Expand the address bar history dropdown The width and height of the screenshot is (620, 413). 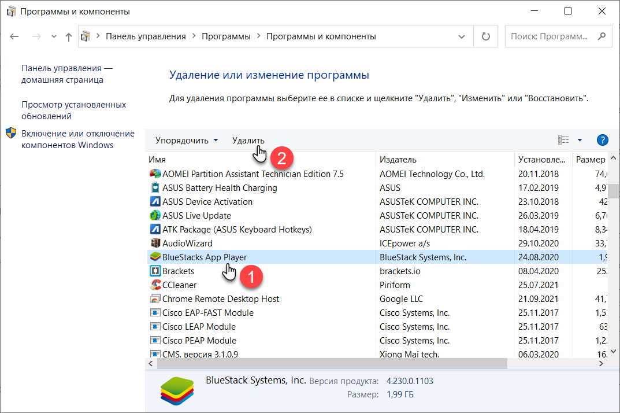click(x=462, y=36)
